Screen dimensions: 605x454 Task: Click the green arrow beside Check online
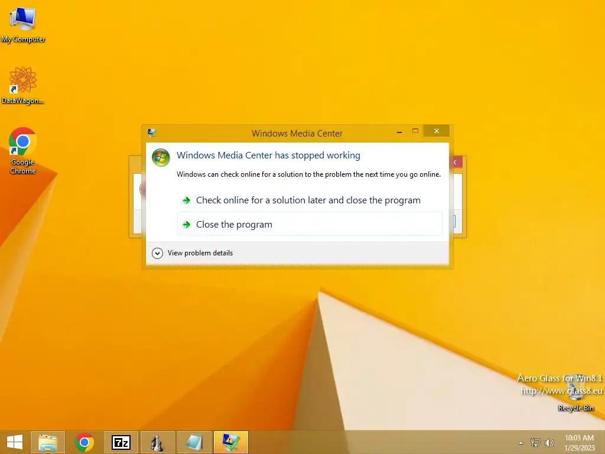click(x=186, y=200)
